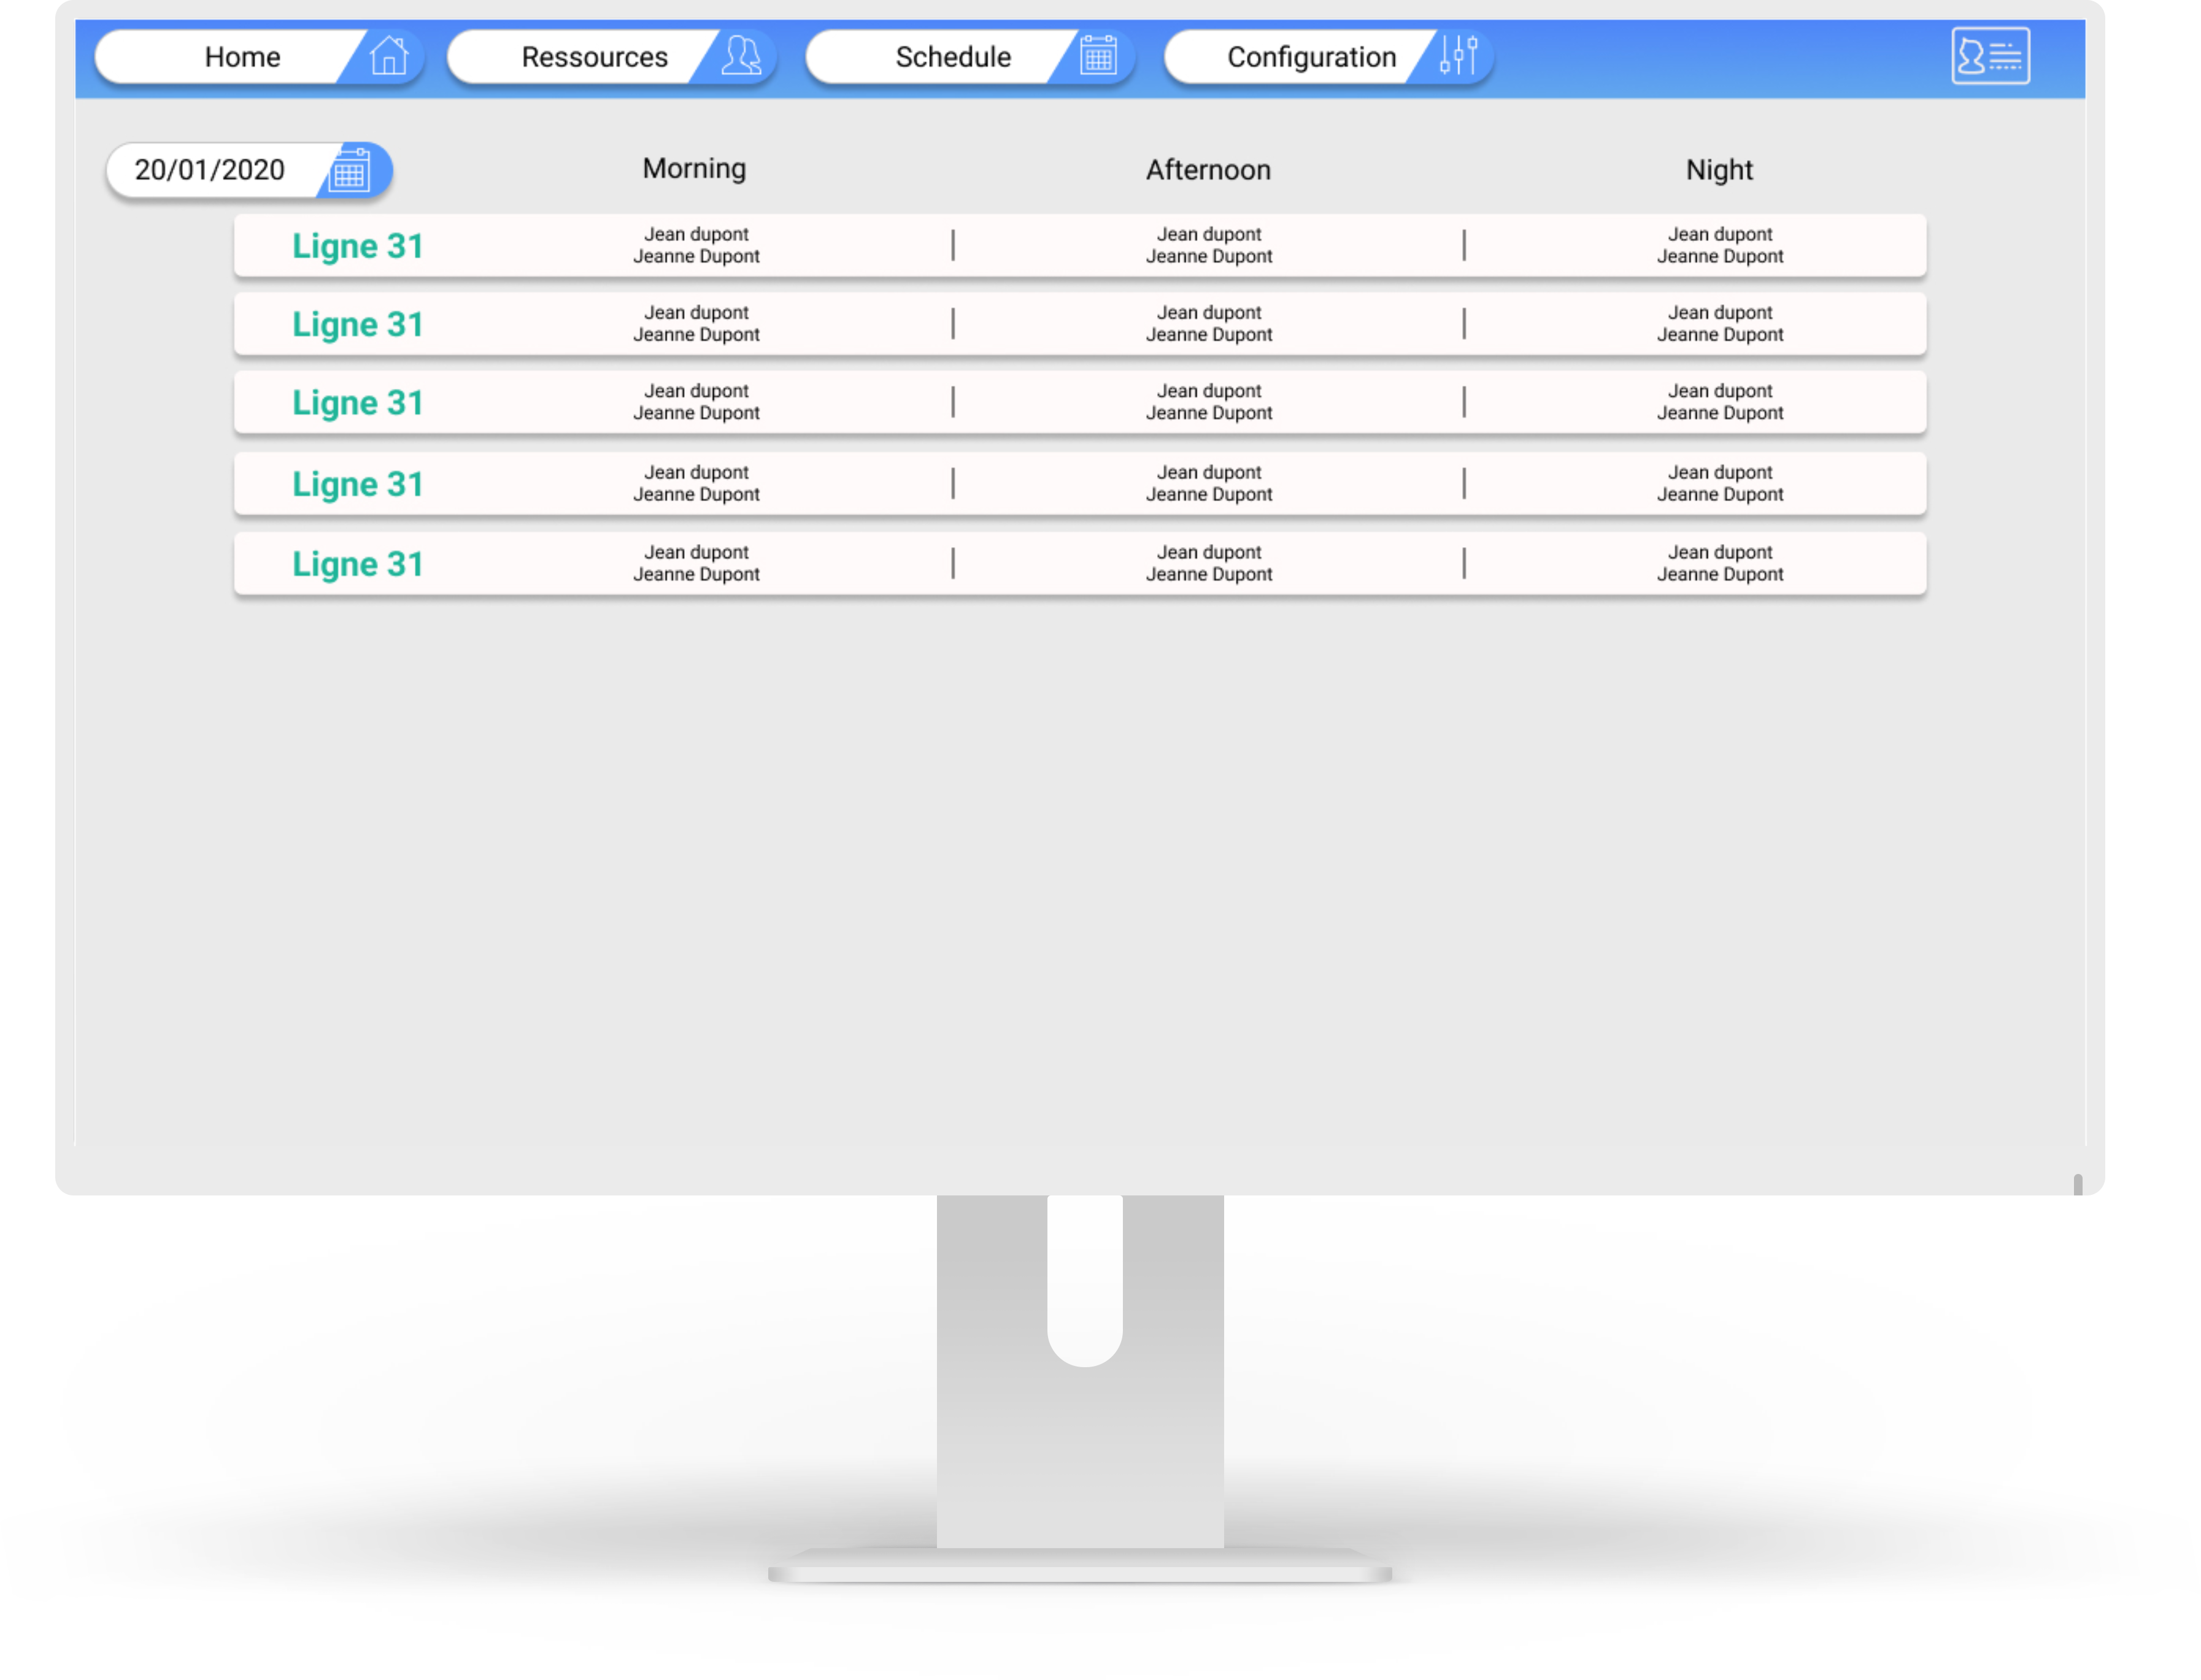2201x1680 pixels.
Task: Switch to the Schedule tab
Action: [x=952, y=57]
